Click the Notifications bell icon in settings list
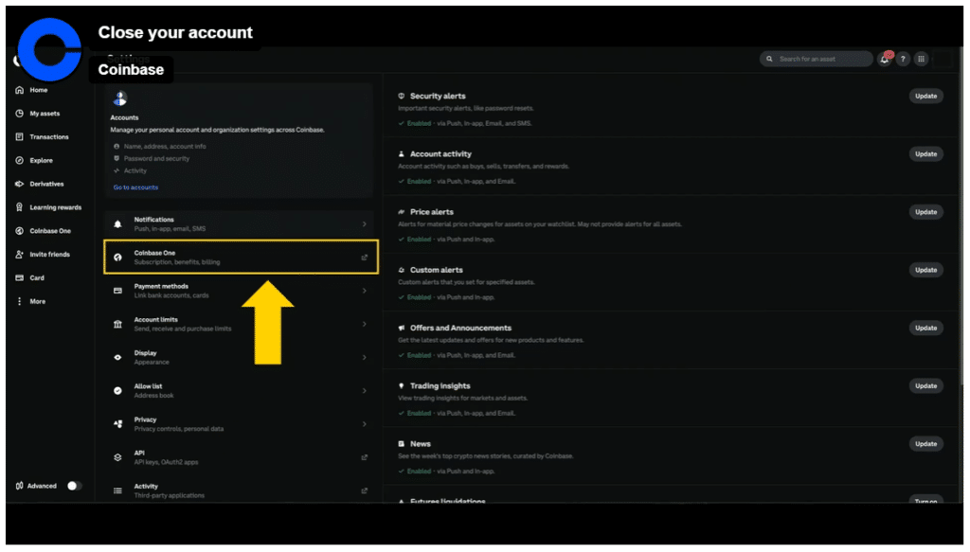 [117, 224]
